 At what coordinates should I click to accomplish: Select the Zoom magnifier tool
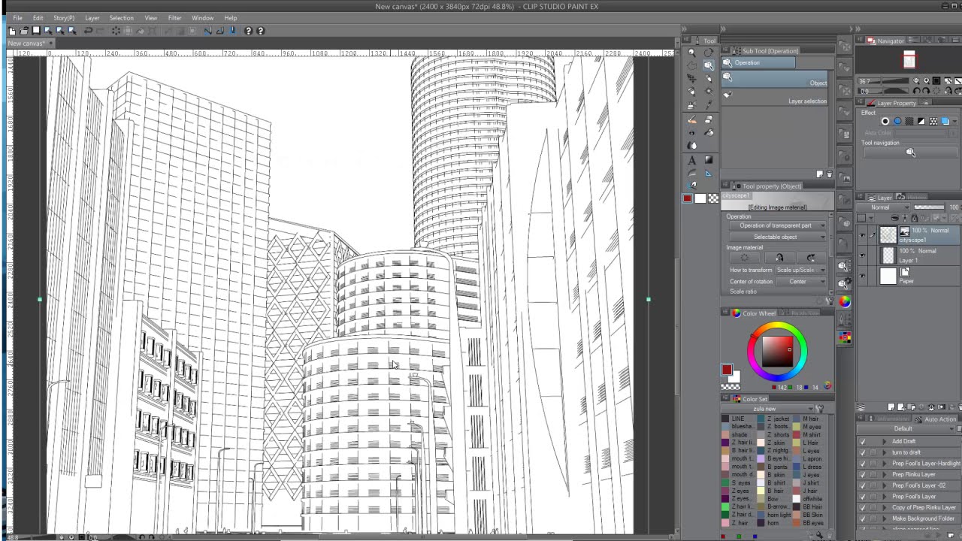(691, 53)
